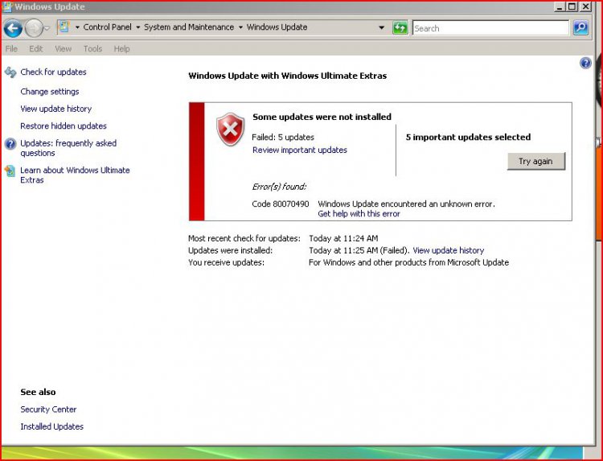Open Restore hidden updates link

click(x=64, y=126)
